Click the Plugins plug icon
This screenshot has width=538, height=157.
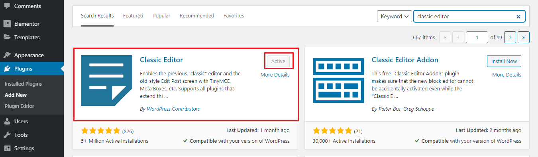click(x=7, y=69)
